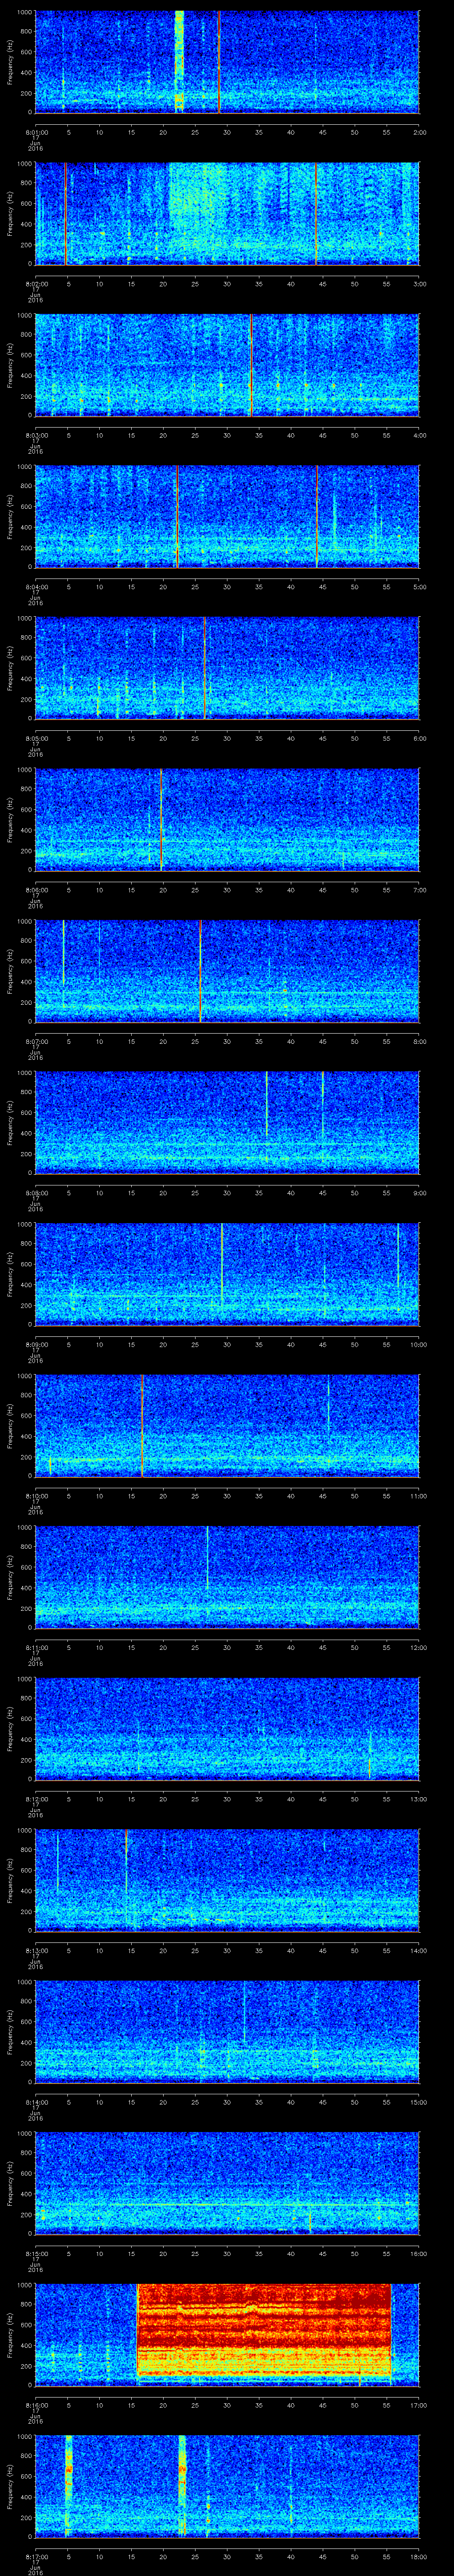Click the '16:00' end time label
The width and height of the screenshot is (454, 2576).
(418, 2254)
